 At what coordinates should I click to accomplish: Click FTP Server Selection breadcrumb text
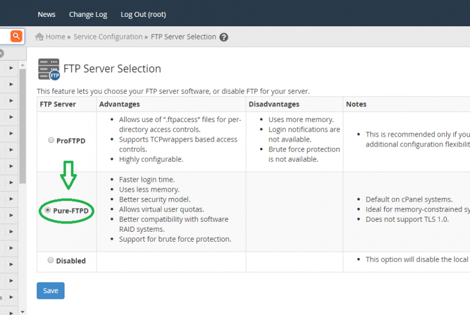click(x=184, y=37)
